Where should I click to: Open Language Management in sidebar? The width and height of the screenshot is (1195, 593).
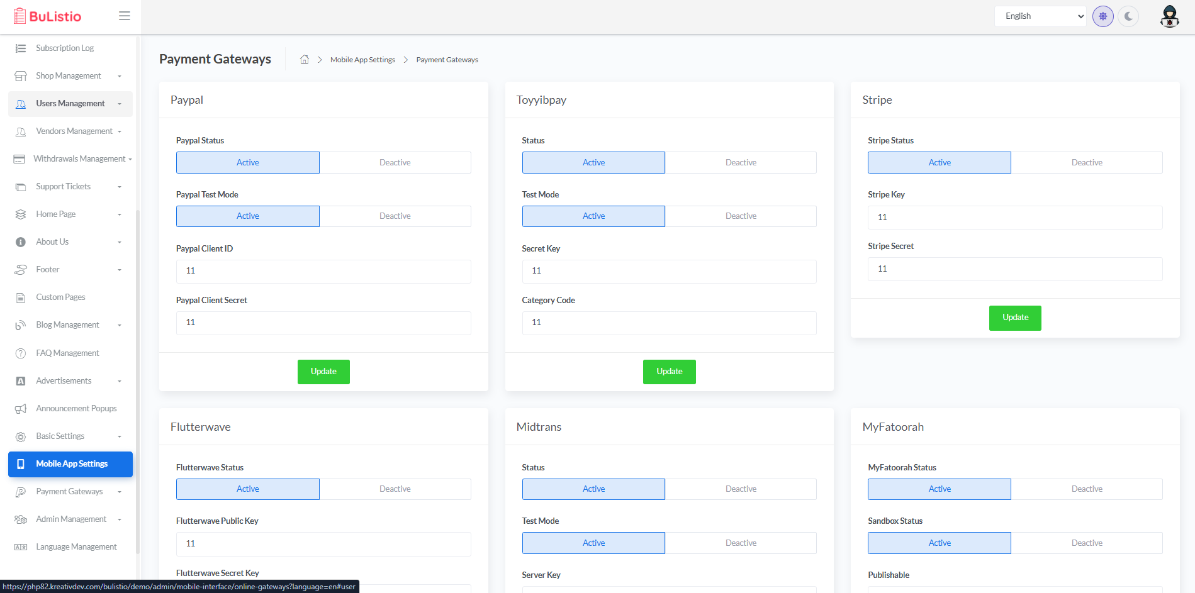(x=70, y=547)
